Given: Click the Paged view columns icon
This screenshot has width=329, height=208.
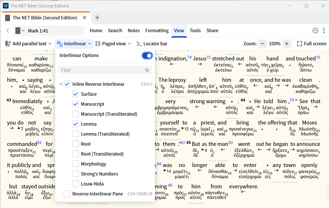Looking at the screenshot, I should click(98, 44).
